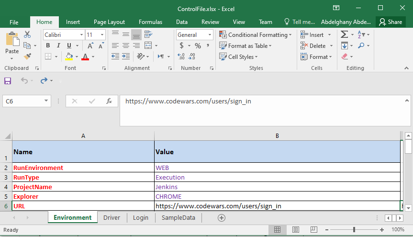Apply Percent Style format

[x=198, y=46]
